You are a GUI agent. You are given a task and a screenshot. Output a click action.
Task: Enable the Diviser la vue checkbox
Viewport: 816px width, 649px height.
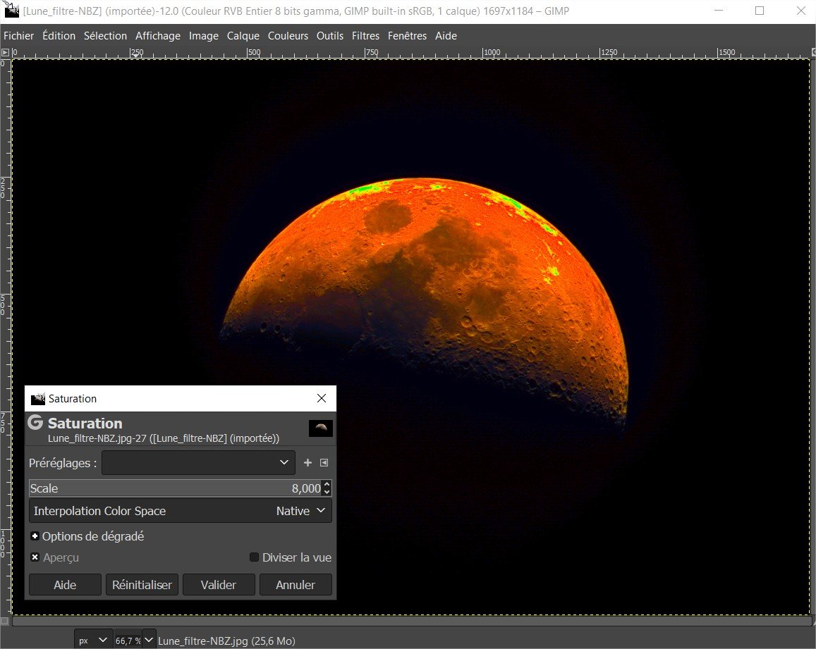pyautogui.click(x=255, y=557)
